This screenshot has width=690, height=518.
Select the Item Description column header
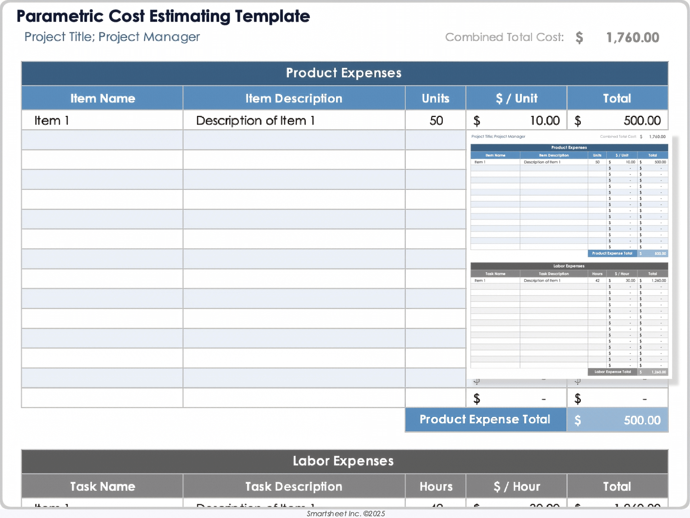[293, 98]
